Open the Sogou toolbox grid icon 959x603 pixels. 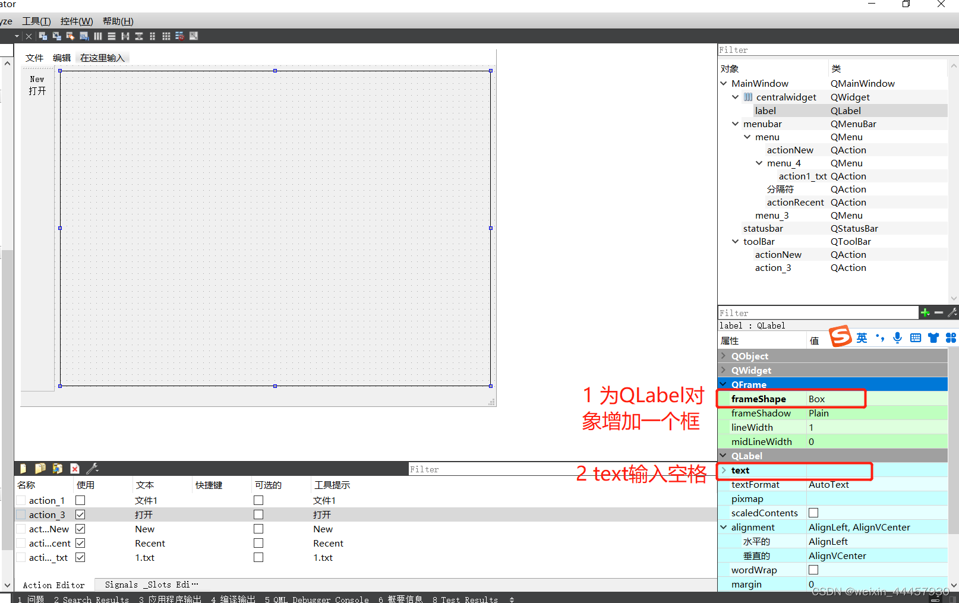(x=951, y=337)
